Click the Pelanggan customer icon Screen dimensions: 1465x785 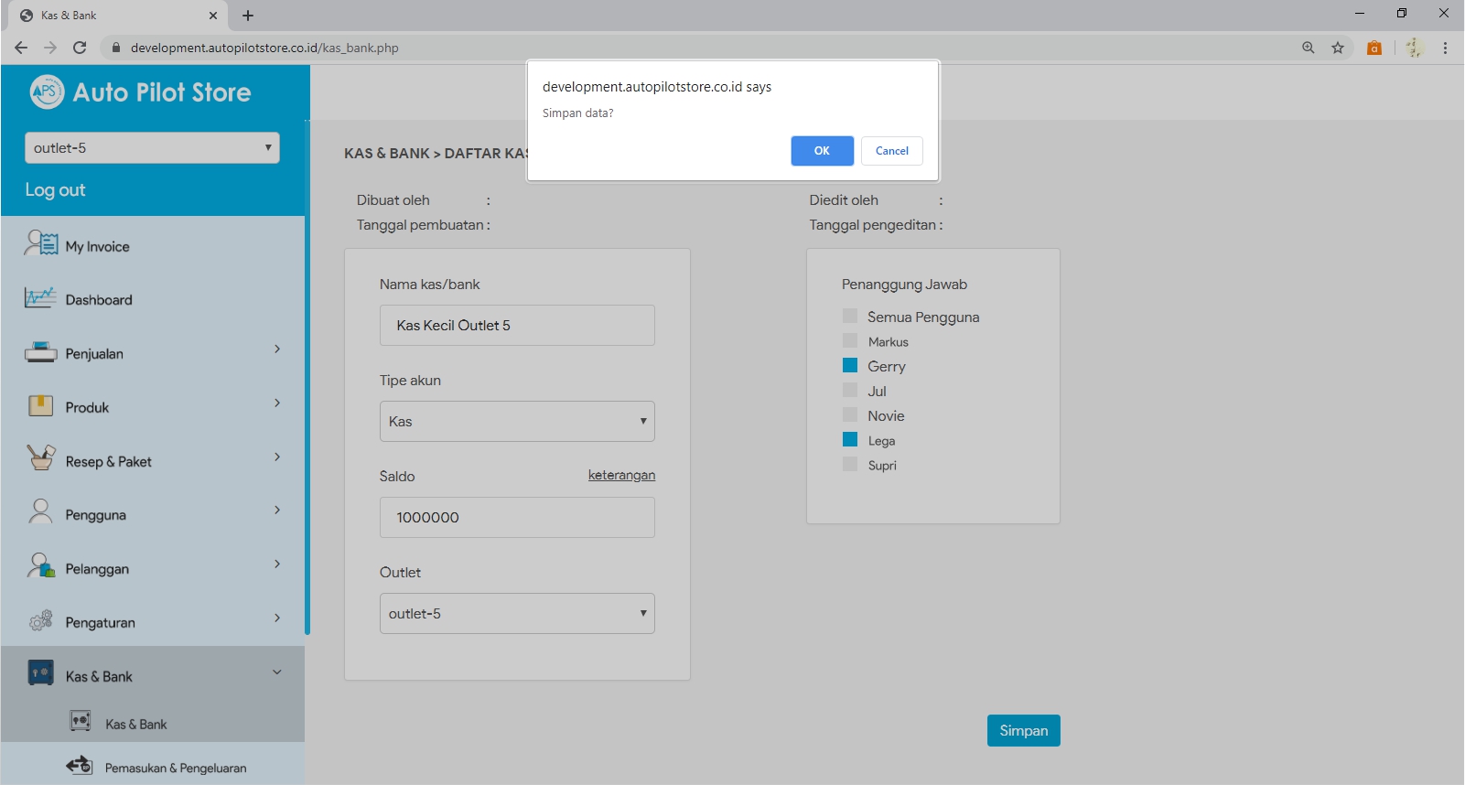40,566
